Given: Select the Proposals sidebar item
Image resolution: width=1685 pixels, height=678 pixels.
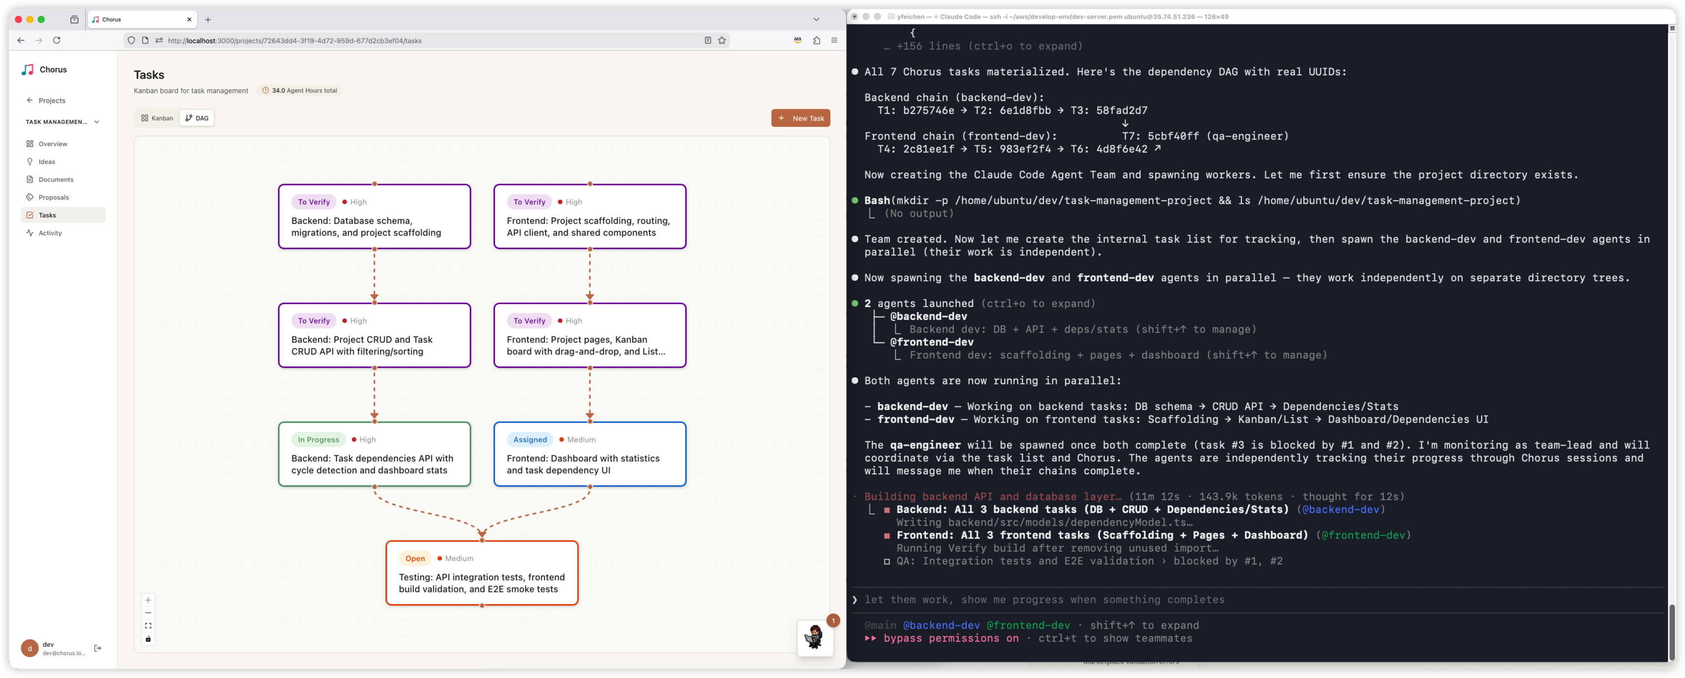Looking at the screenshot, I should [x=53, y=198].
